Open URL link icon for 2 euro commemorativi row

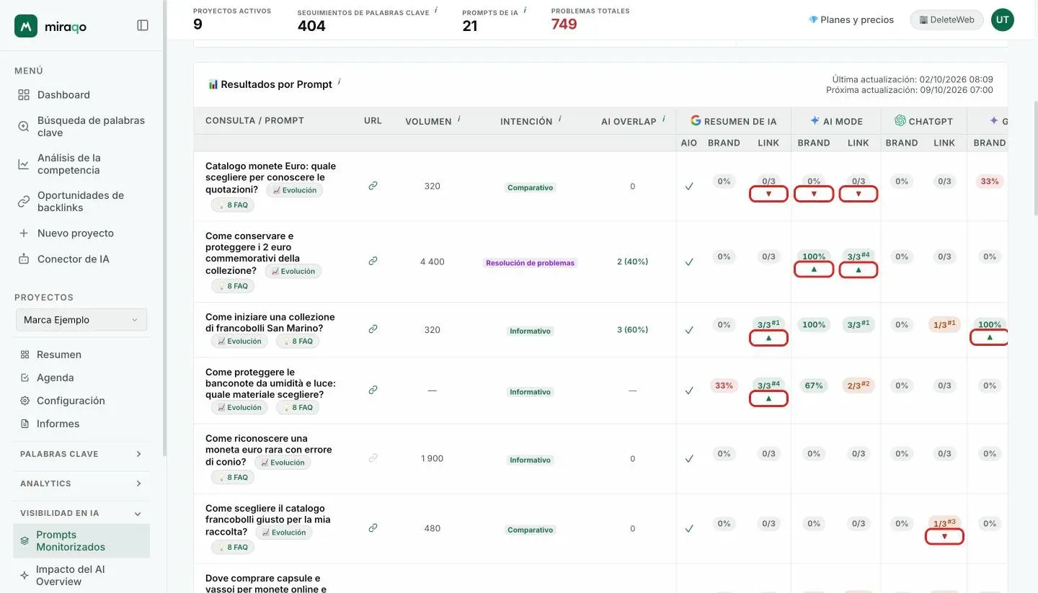click(373, 262)
